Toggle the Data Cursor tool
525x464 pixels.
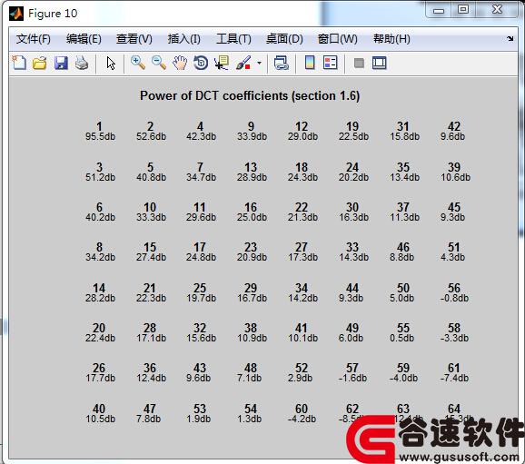(222, 63)
